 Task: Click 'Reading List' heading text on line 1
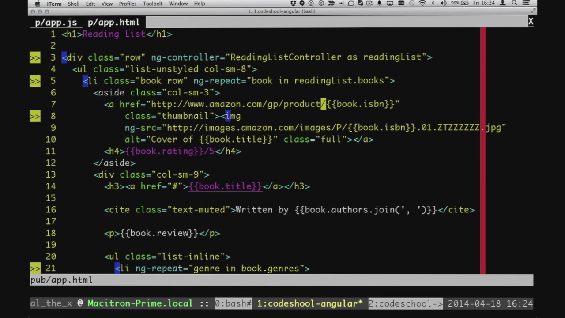113,34
